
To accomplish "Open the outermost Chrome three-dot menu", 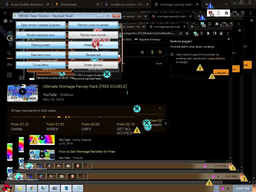I will pos(250,13).
